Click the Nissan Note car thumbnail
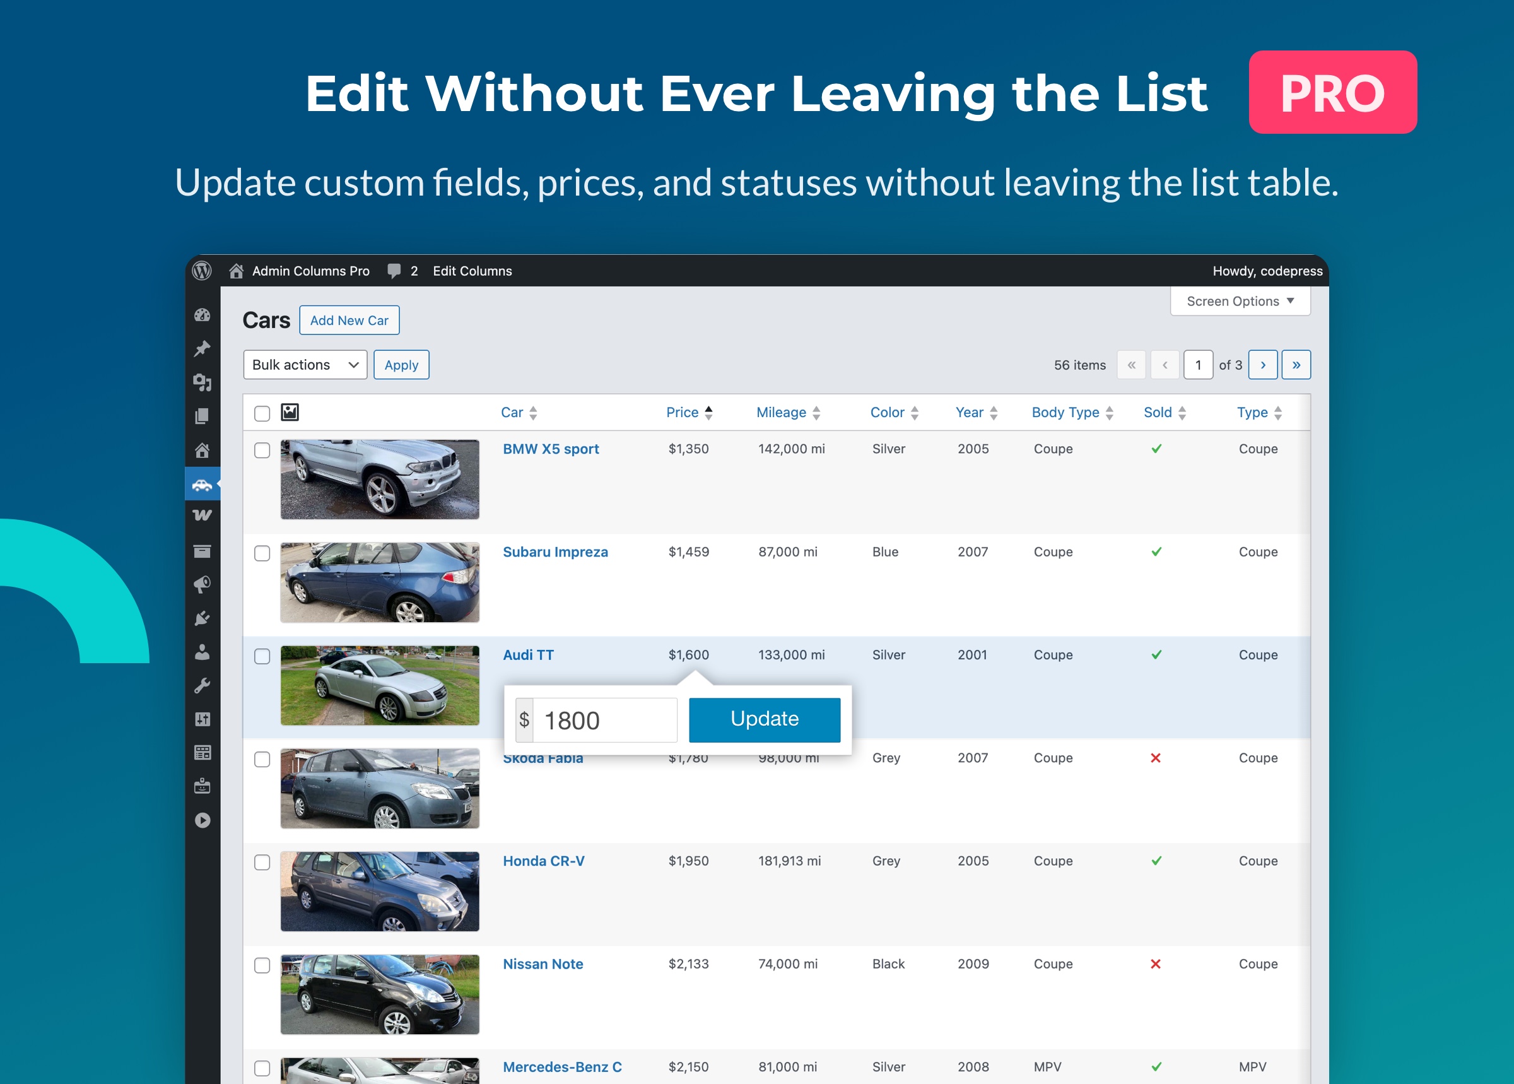The height and width of the screenshot is (1084, 1514). 379,994
